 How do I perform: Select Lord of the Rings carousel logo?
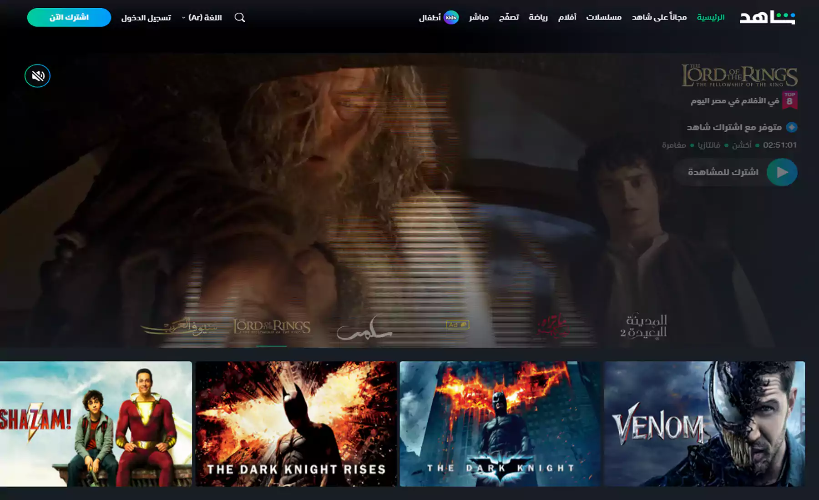click(x=272, y=326)
